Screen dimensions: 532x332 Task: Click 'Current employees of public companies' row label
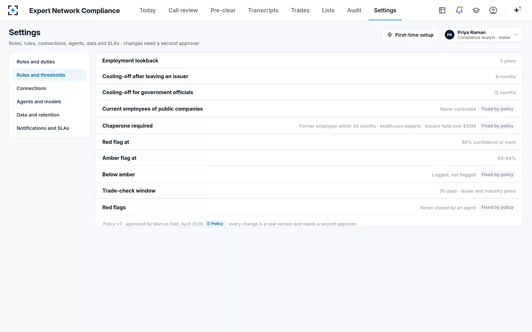click(153, 109)
